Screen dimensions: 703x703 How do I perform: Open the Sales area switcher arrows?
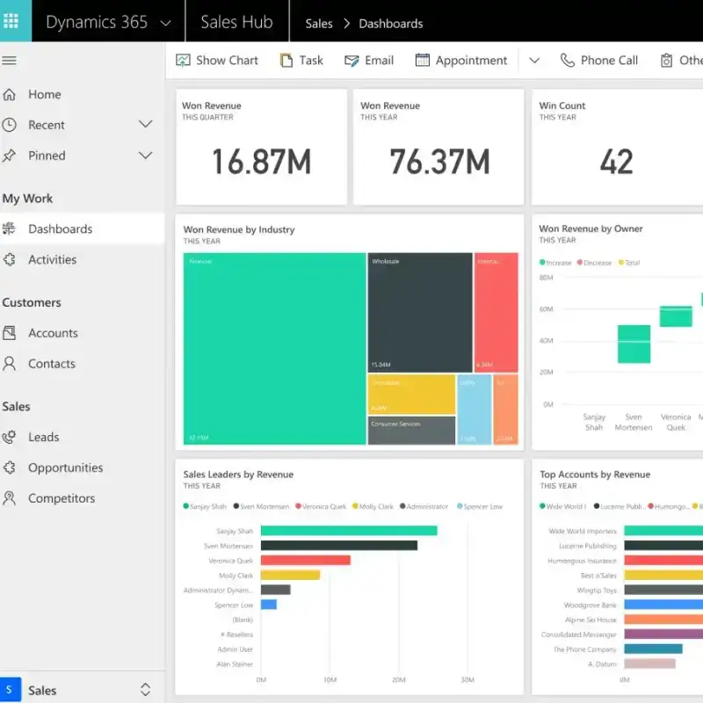pos(145,690)
